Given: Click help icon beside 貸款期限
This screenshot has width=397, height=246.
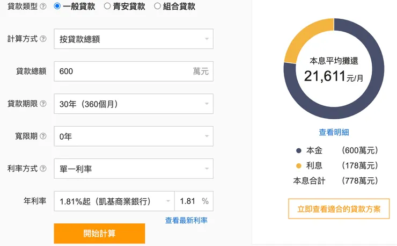Looking at the screenshot, I should [x=43, y=104].
